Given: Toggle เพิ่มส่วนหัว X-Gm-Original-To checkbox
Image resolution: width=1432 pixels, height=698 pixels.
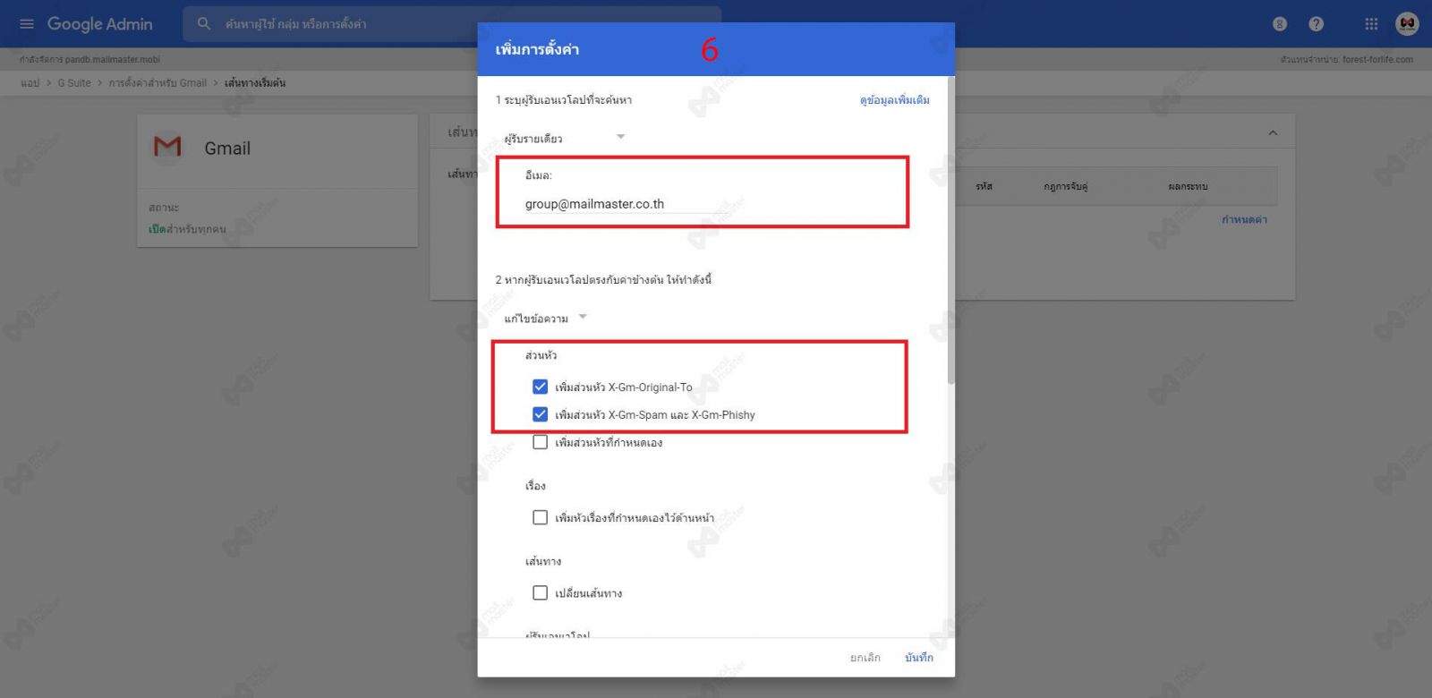Looking at the screenshot, I should 540,387.
